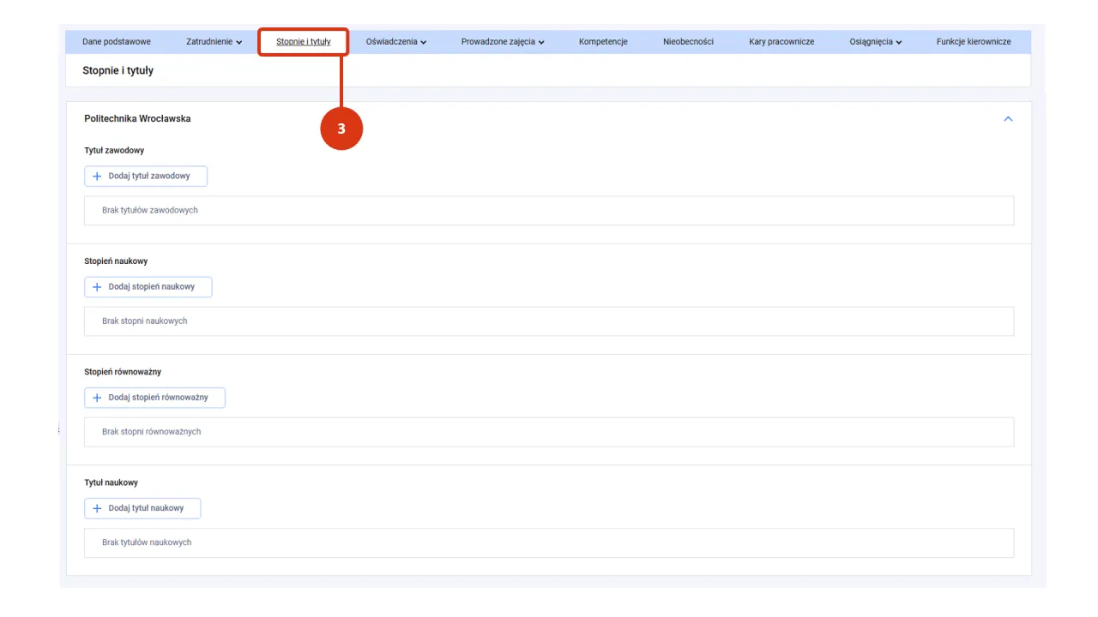Click the plus icon for Dodaj tytuł zawodowy
This screenshot has height=617, width=1098.
pos(97,177)
